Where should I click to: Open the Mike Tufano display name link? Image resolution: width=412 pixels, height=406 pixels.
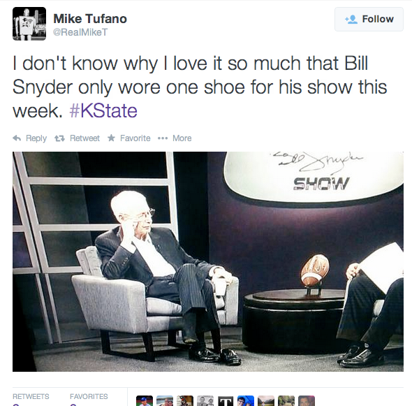90,19
